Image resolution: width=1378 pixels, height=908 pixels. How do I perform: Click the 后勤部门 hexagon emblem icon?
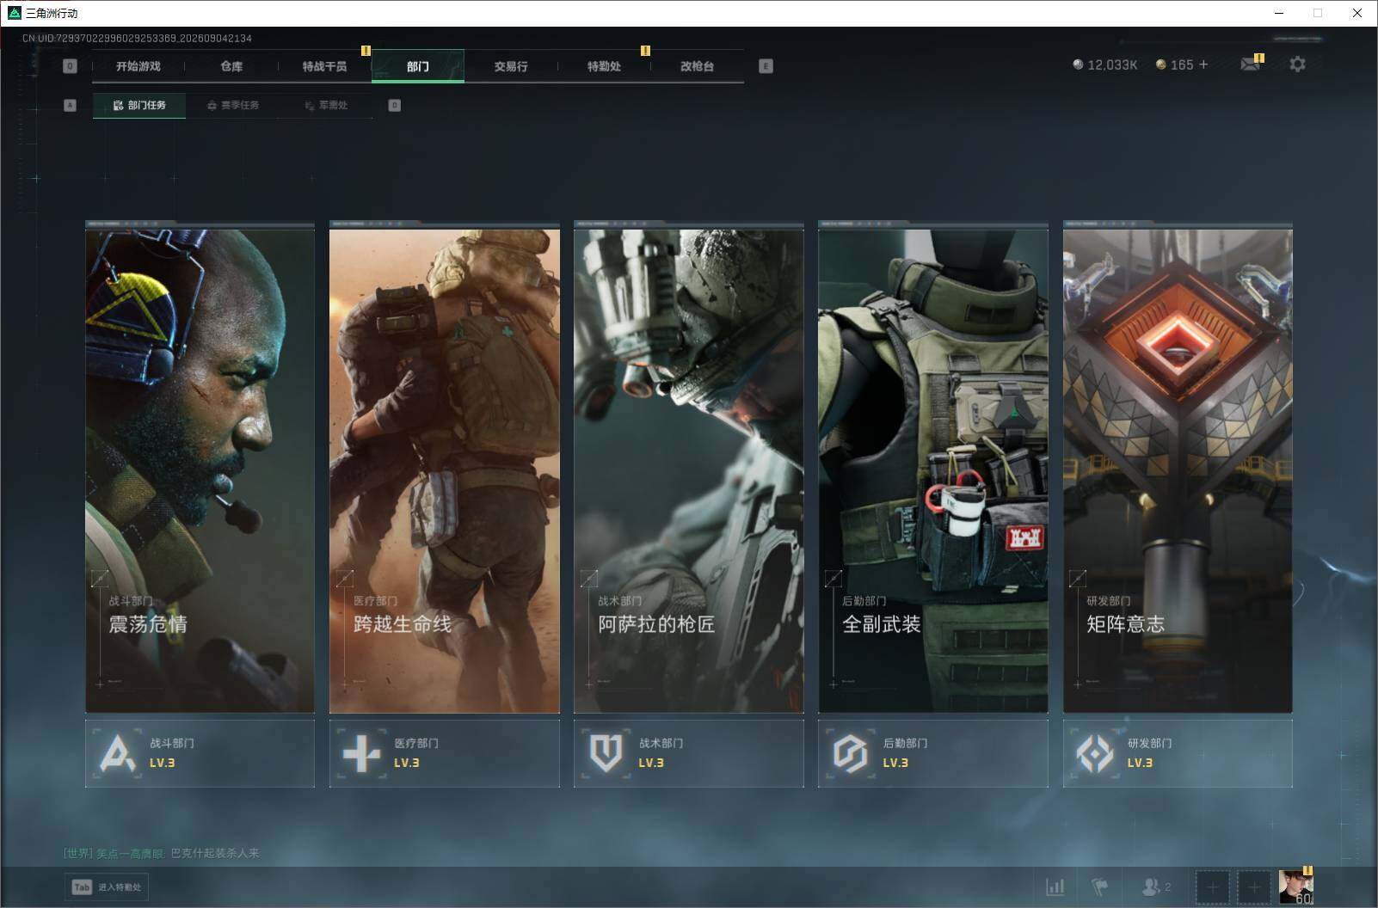[x=850, y=753]
